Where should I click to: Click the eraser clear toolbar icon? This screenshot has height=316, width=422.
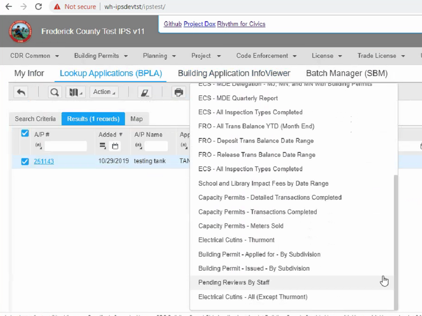[x=145, y=92]
